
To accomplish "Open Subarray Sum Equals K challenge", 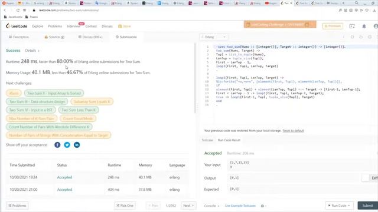I will click(x=92, y=102).
